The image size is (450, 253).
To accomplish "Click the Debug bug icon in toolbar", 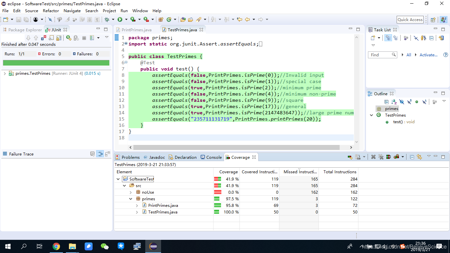I will 107,19.
